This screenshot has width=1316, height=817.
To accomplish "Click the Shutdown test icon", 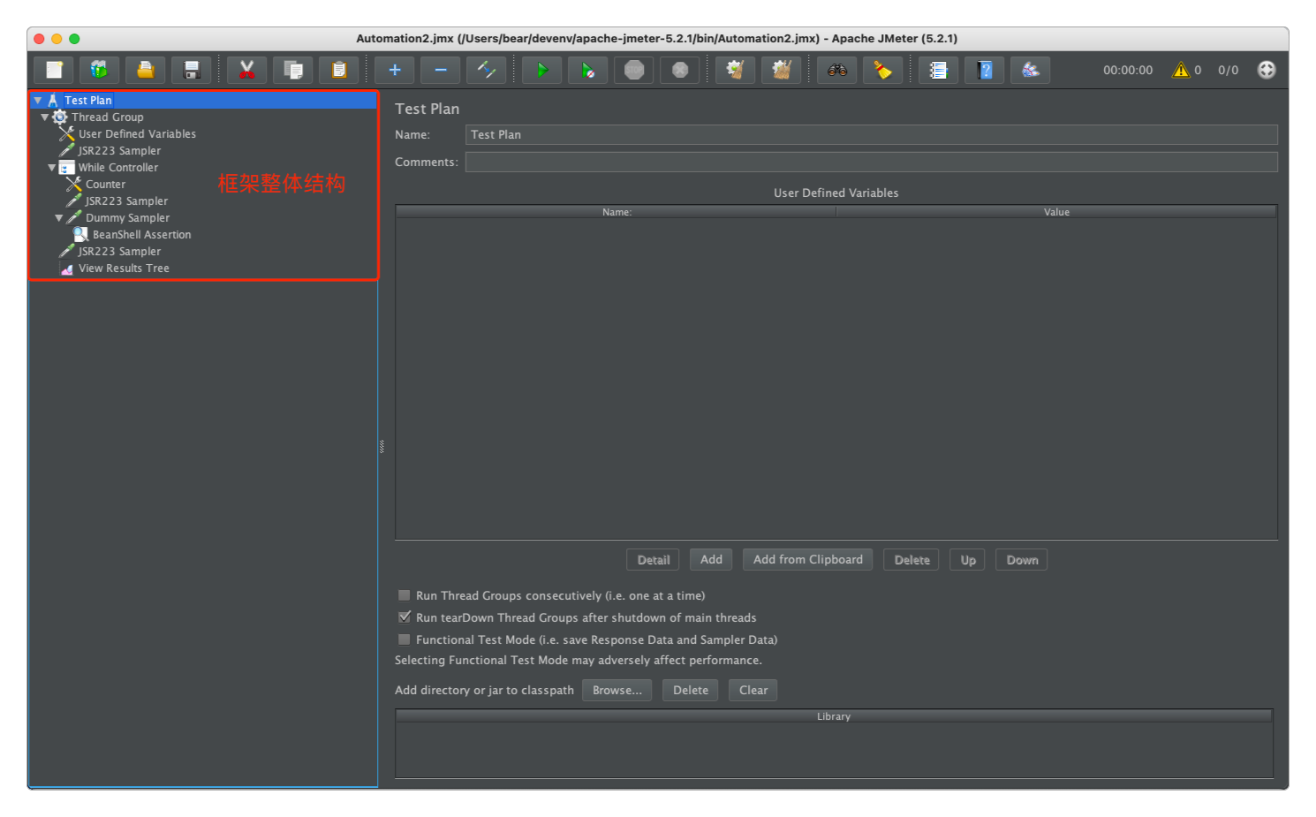I will click(x=679, y=70).
